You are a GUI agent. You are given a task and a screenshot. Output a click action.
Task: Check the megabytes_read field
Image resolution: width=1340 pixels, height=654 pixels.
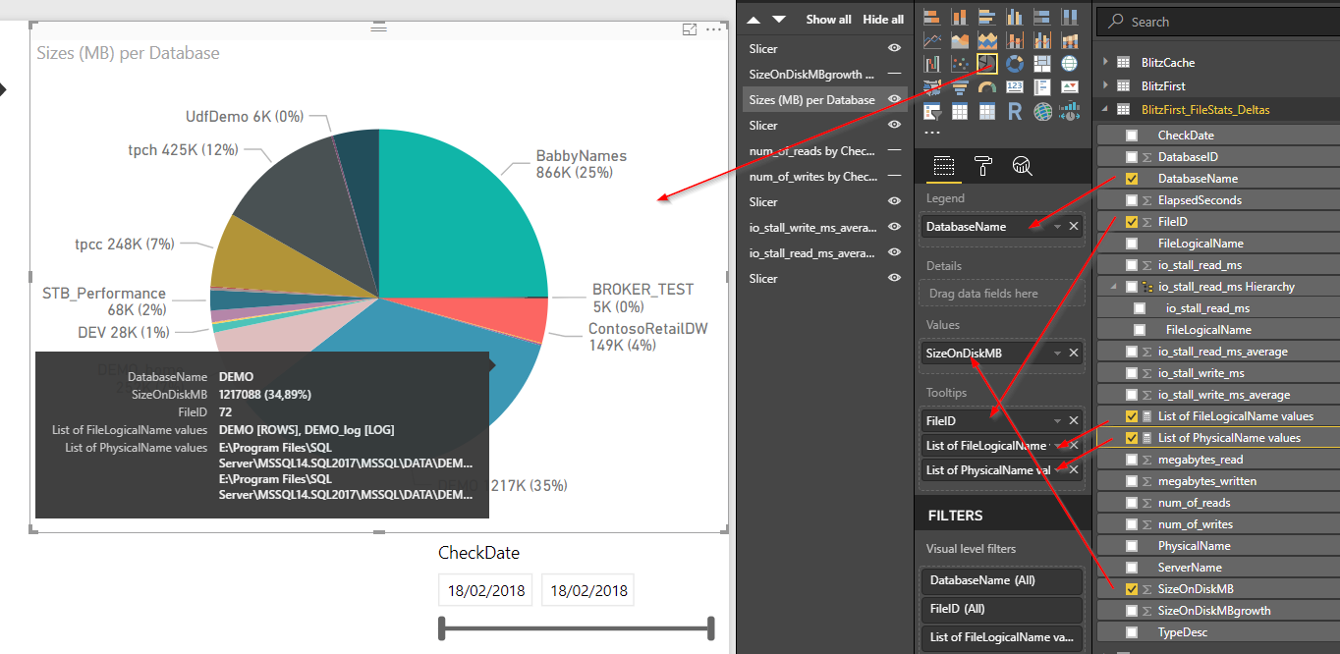coord(1132,460)
